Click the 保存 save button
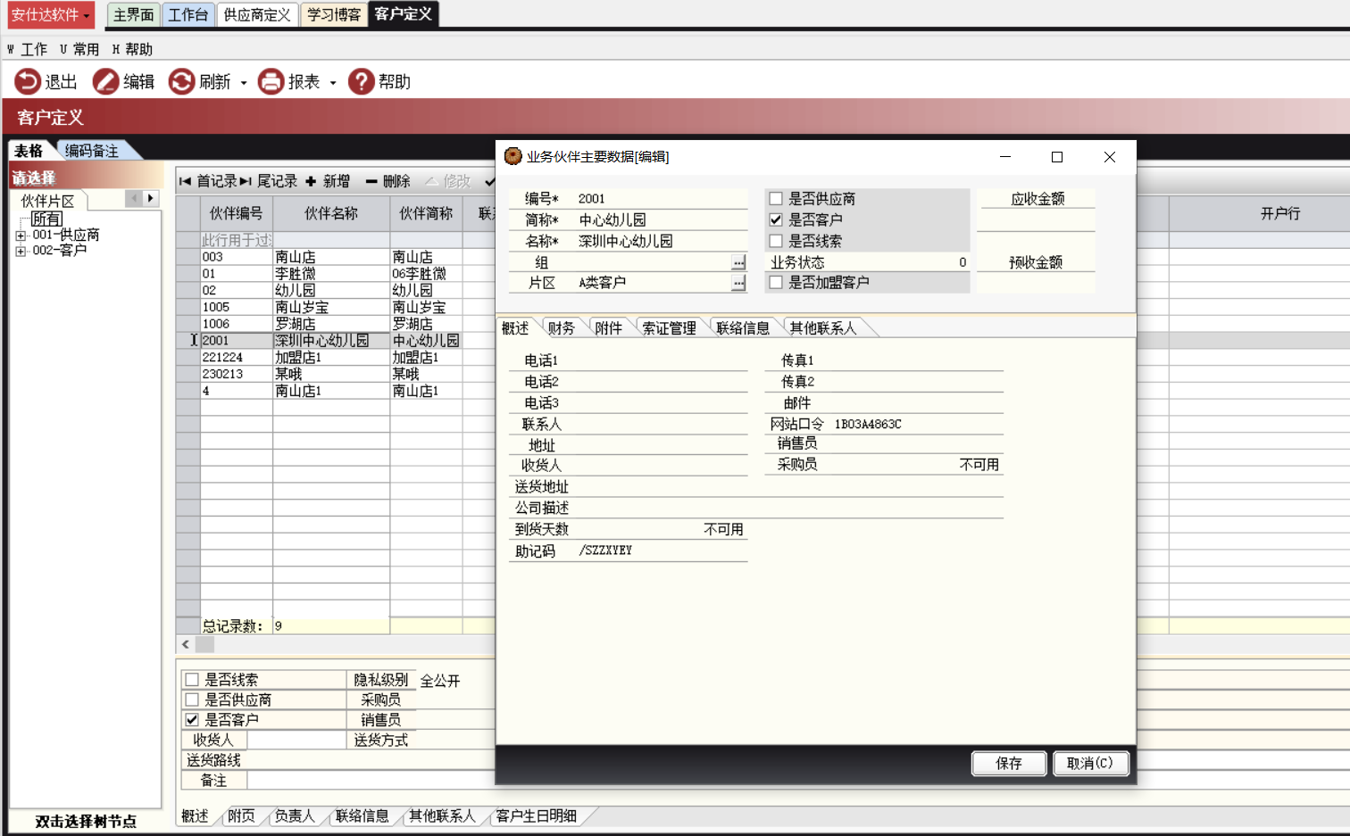The height and width of the screenshot is (836, 1350). click(1009, 764)
